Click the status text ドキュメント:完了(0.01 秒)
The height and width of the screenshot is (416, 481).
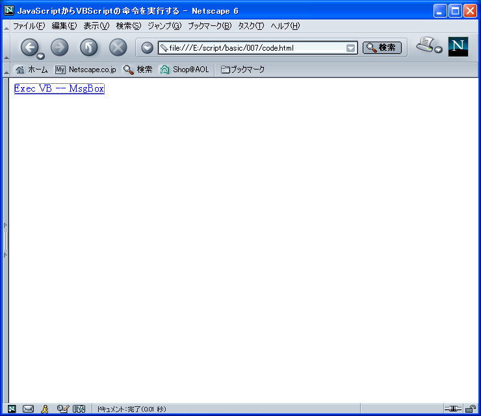[131, 409]
